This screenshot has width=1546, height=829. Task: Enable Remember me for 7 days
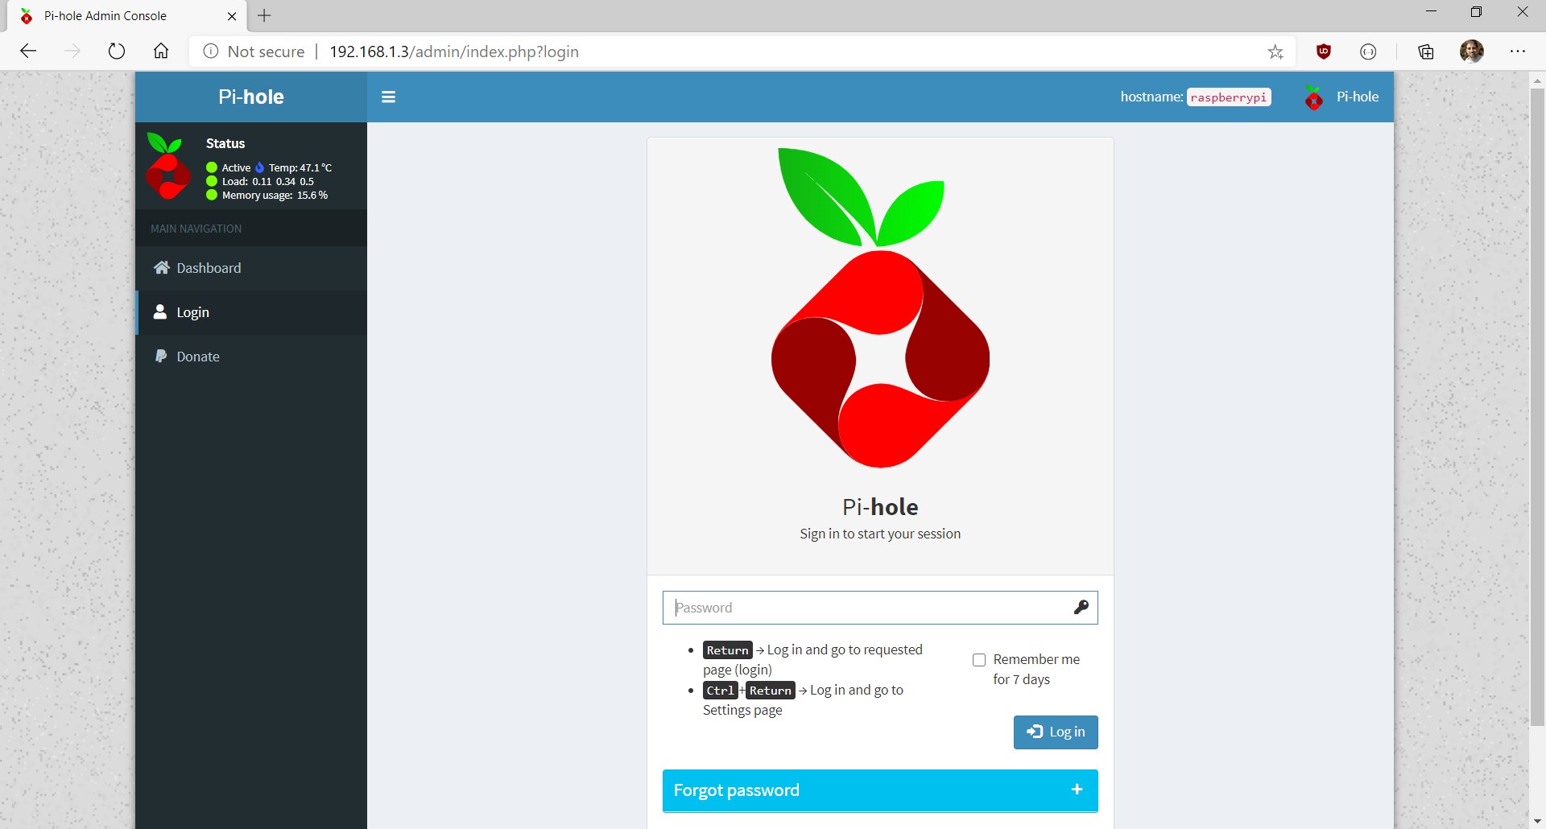point(979,660)
